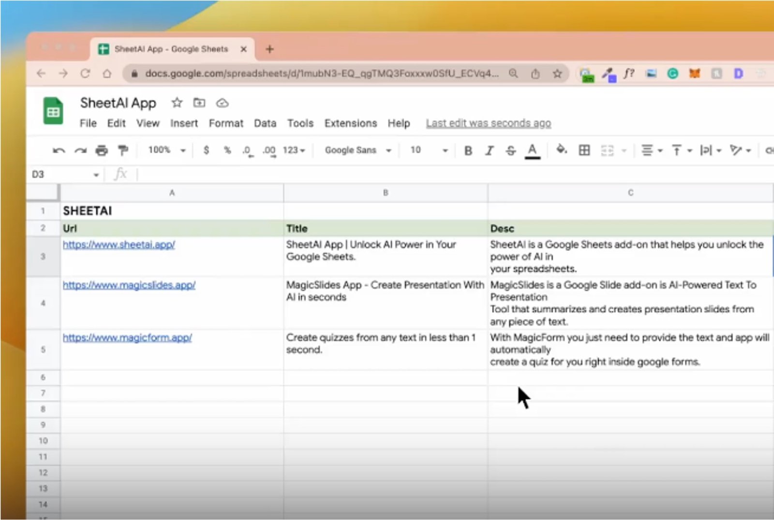Toggle italic formatting
The width and height of the screenshot is (774, 520).
tap(490, 151)
